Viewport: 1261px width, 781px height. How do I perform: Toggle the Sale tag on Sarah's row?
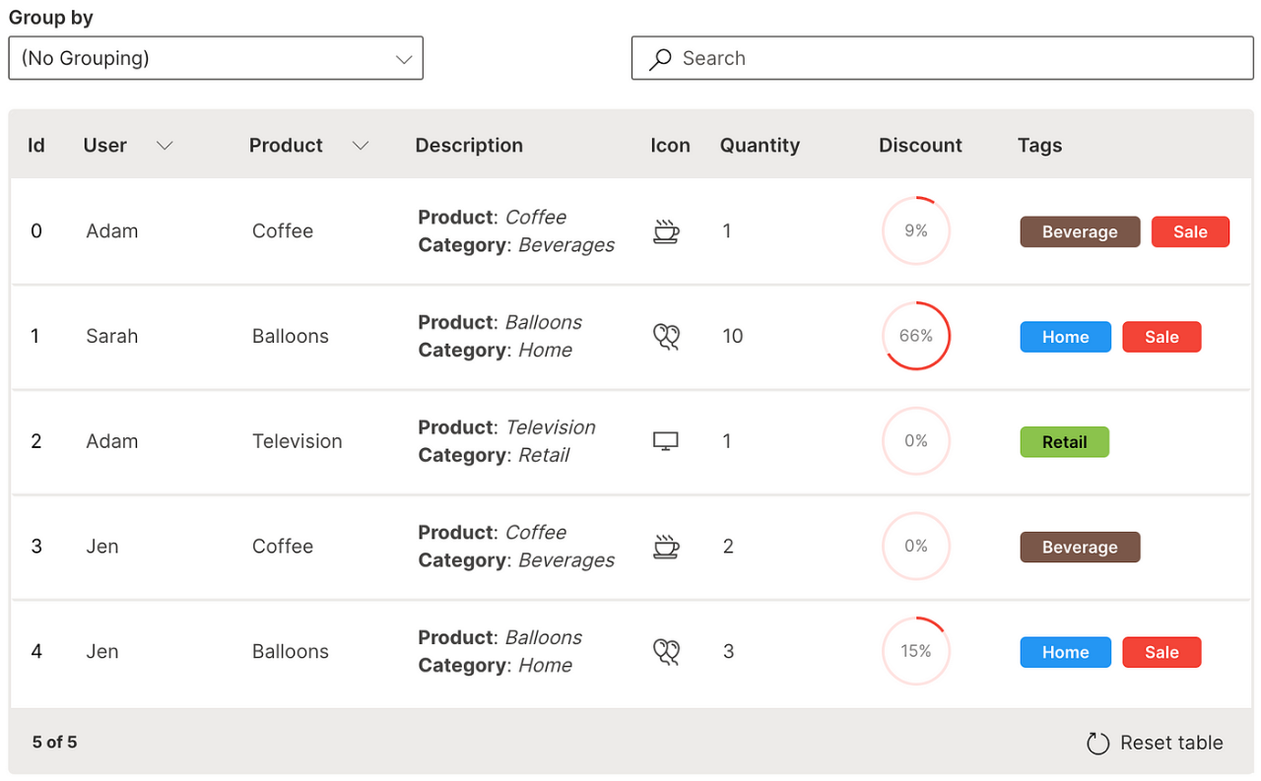point(1161,336)
